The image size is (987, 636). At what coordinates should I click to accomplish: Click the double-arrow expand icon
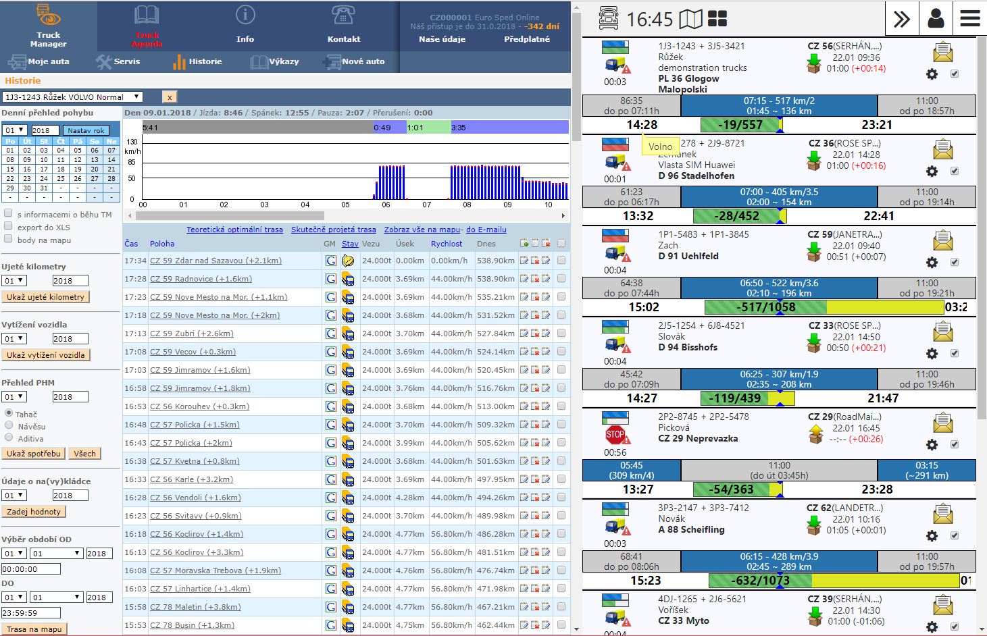(x=902, y=18)
